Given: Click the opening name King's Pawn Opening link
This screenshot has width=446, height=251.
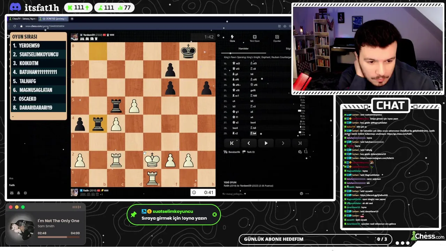Looking at the screenshot, I should (x=257, y=57).
